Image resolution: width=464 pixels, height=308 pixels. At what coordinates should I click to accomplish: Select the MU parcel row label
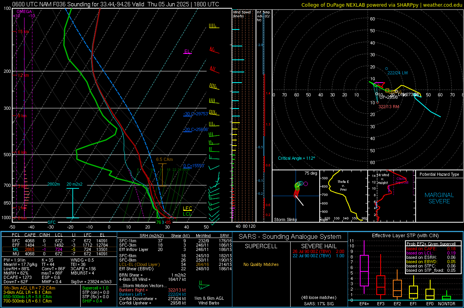16,254
